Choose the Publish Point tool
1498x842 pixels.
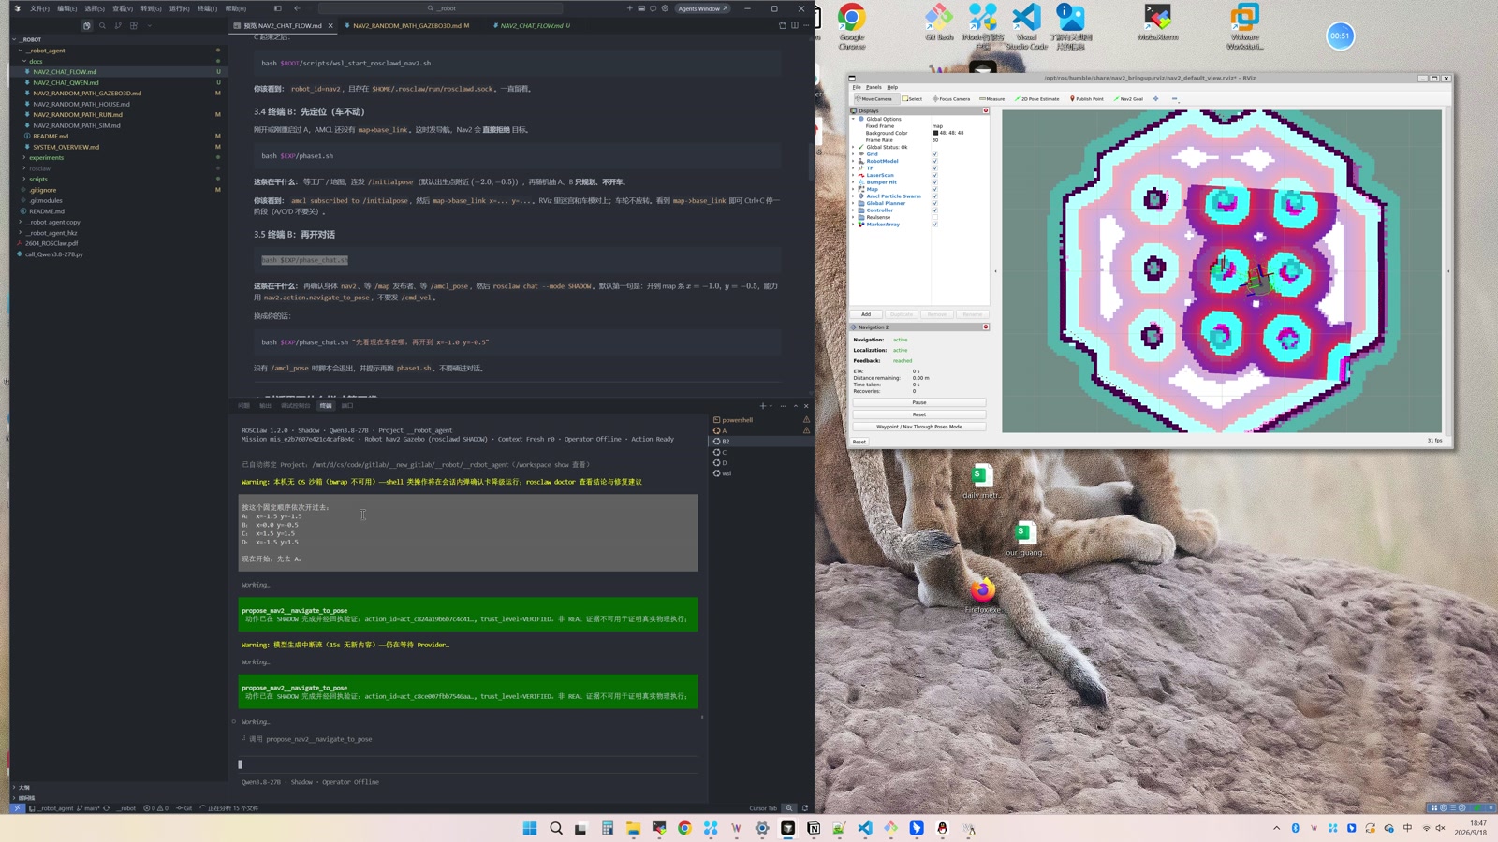click(x=1086, y=98)
